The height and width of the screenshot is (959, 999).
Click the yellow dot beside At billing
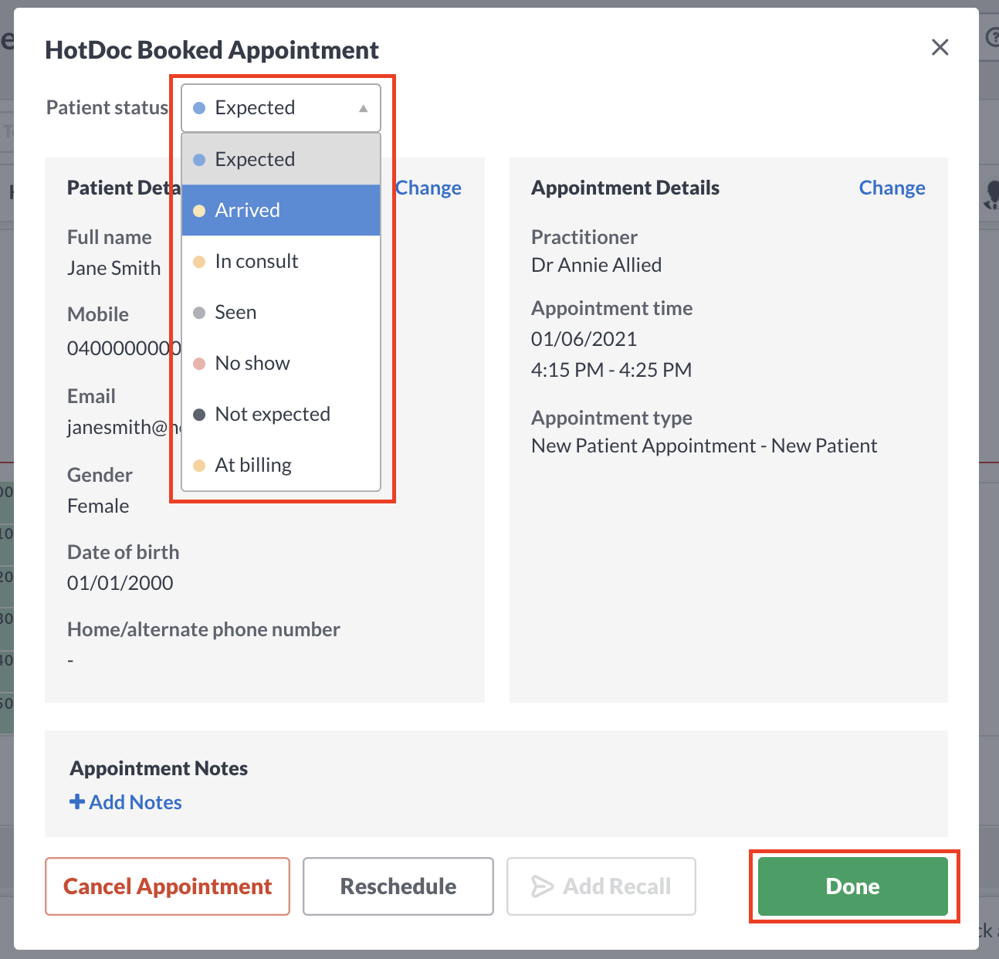[200, 465]
